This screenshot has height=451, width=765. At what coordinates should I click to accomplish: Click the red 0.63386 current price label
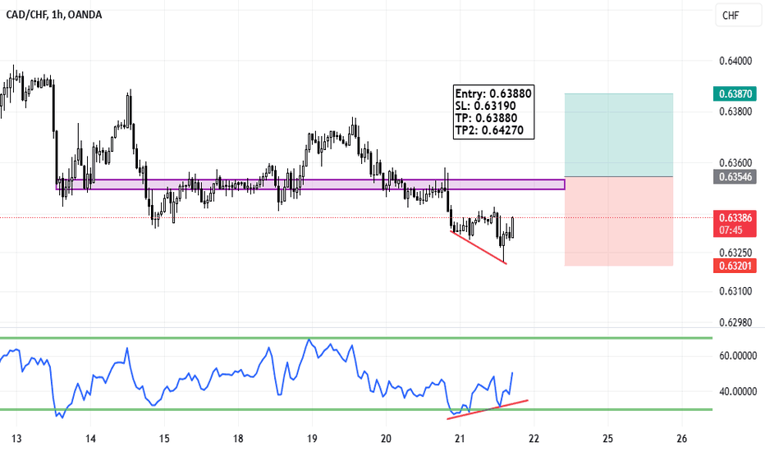coord(735,218)
